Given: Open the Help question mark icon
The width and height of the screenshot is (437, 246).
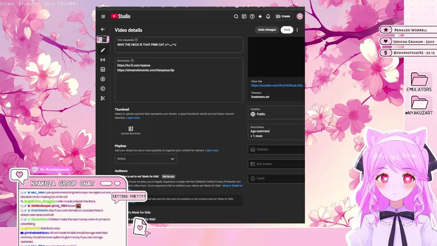Looking at the screenshot, I should [x=252, y=16].
